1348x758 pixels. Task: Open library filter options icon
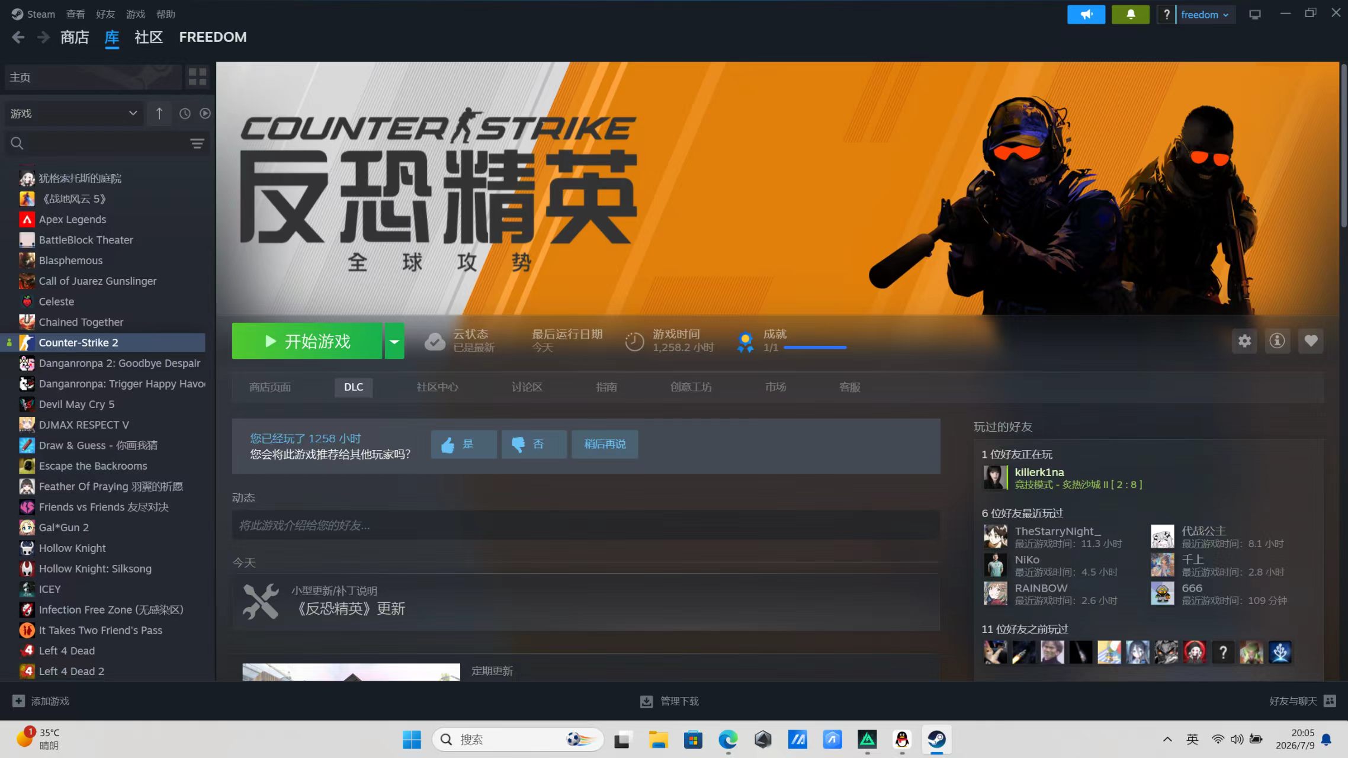pyautogui.click(x=197, y=143)
